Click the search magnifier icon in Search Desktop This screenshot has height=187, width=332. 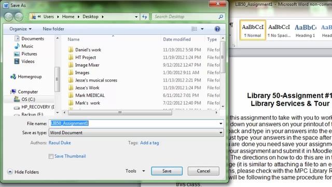(x=220, y=17)
